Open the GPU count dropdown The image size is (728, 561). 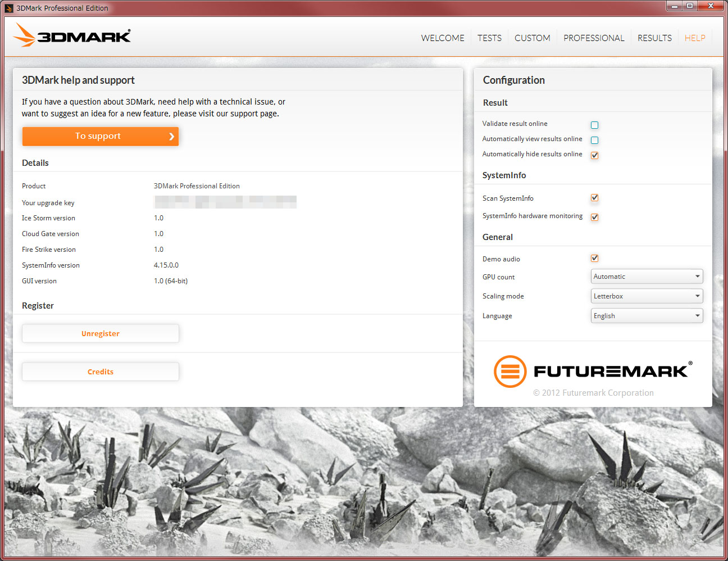pos(647,277)
